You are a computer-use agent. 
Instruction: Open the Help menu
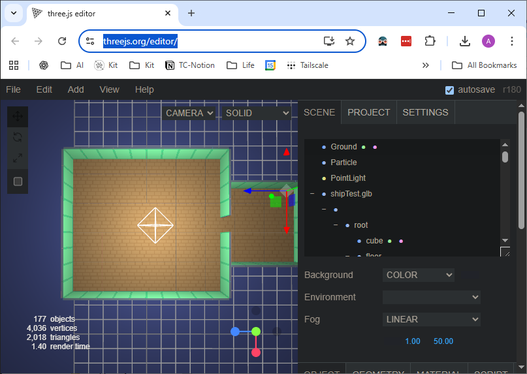click(x=144, y=89)
